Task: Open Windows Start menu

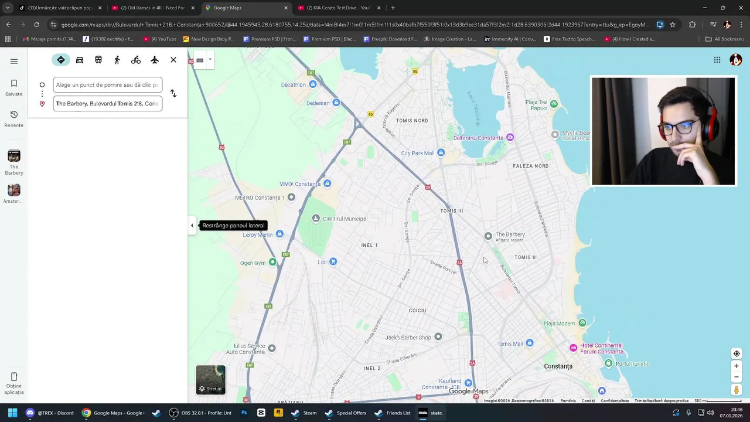Action: coord(12,413)
